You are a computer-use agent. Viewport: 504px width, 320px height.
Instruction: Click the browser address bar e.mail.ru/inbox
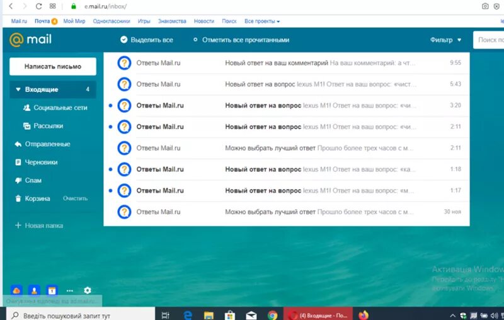[x=105, y=6]
